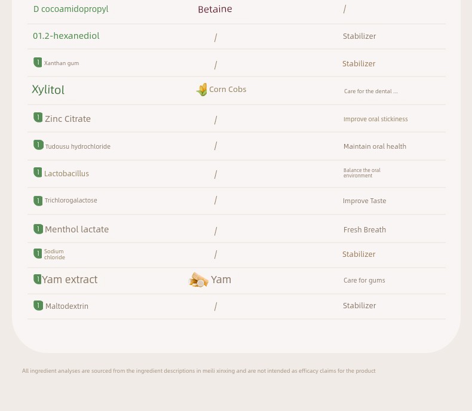This screenshot has height=411, width=472.
Task: Click green badge beside Sodium chloride
Action: click(38, 254)
